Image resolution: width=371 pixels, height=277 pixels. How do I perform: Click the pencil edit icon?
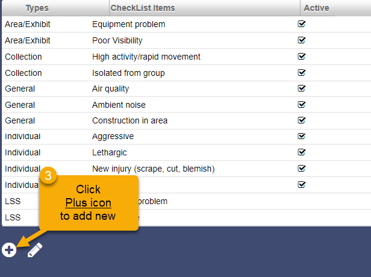click(x=35, y=250)
